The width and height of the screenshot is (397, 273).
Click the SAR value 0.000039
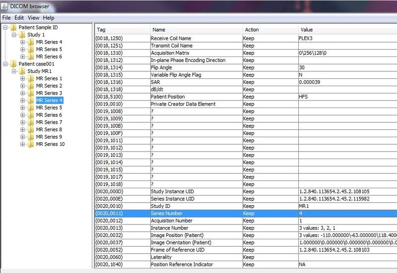pos(348,82)
